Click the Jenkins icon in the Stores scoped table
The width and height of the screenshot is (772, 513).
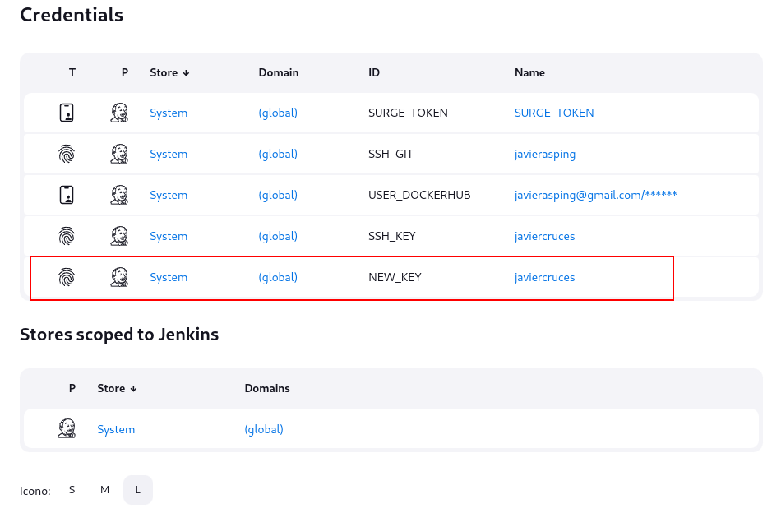coord(67,429)
